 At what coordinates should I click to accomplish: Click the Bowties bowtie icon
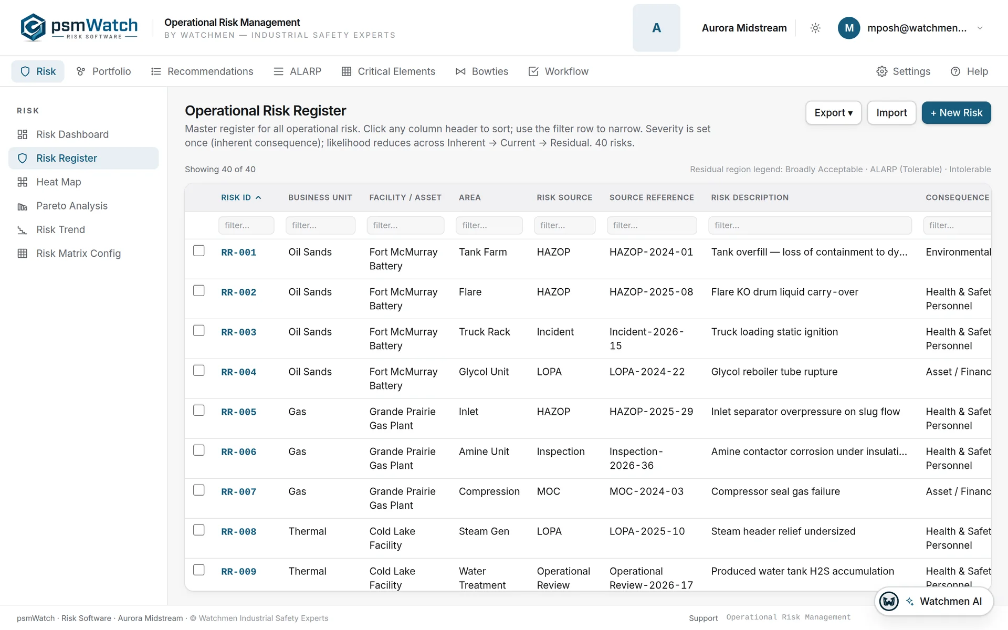460,71
